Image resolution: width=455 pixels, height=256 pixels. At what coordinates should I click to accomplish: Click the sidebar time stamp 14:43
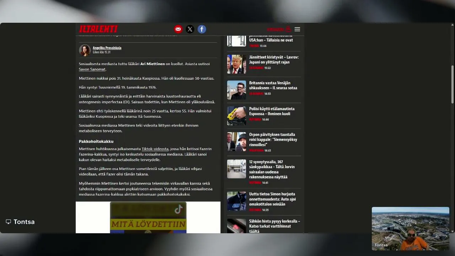click(267, 150)
